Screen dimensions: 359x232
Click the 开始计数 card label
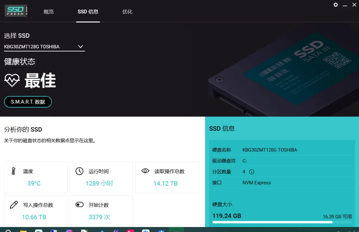pyautogui.click(x=98, y=205)
